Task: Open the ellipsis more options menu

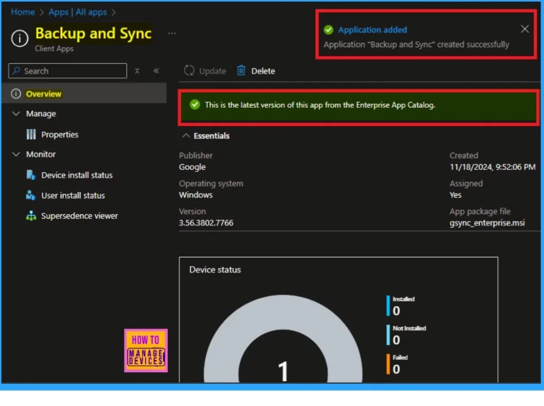Action: click(x=172, y=33)
